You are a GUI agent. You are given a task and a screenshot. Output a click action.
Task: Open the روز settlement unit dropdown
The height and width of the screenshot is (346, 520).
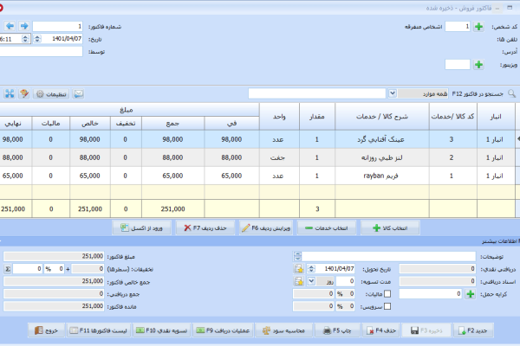click(311, 281)
